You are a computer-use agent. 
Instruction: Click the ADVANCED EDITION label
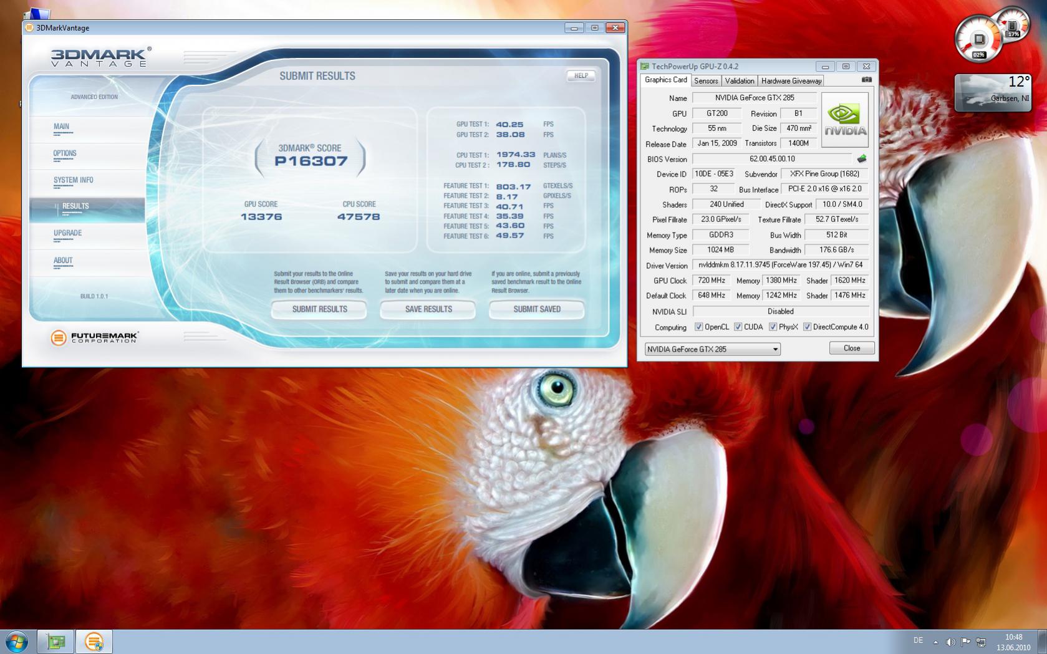pyautogui.click(x=94, y=97)
